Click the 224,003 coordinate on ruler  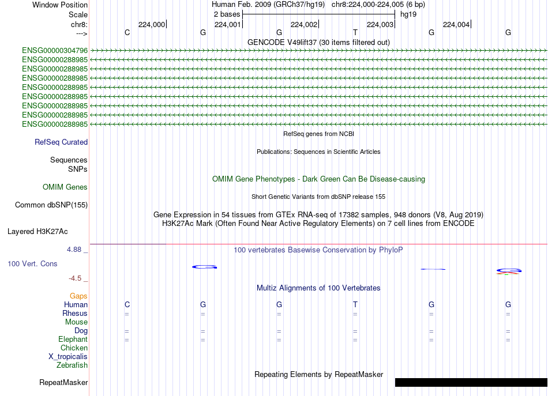point(380,24)
